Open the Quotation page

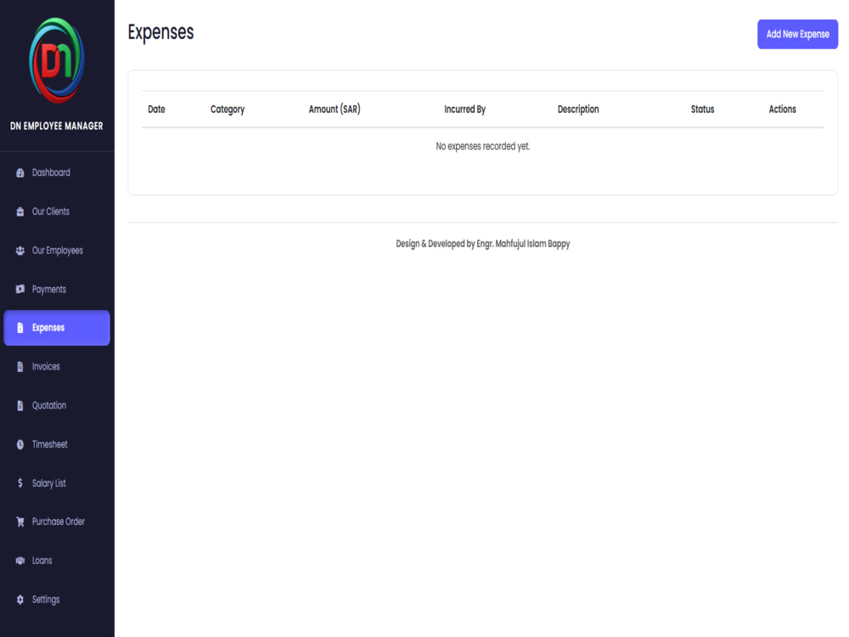pyautogui.click(x=57, y=406)
